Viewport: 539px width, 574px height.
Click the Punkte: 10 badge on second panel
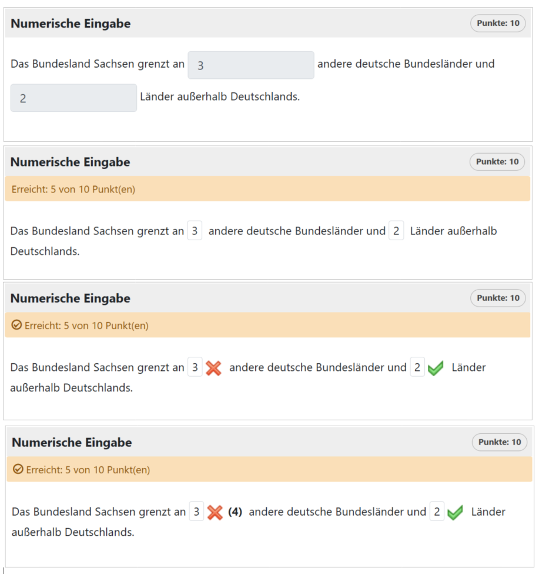click(x=497, y=162)
